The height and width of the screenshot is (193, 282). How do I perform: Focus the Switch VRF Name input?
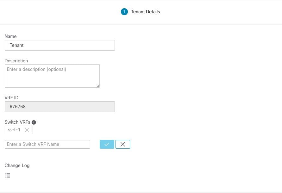tap(47, 144)
